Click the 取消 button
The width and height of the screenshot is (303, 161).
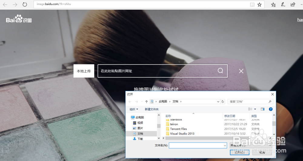(262, 152)
